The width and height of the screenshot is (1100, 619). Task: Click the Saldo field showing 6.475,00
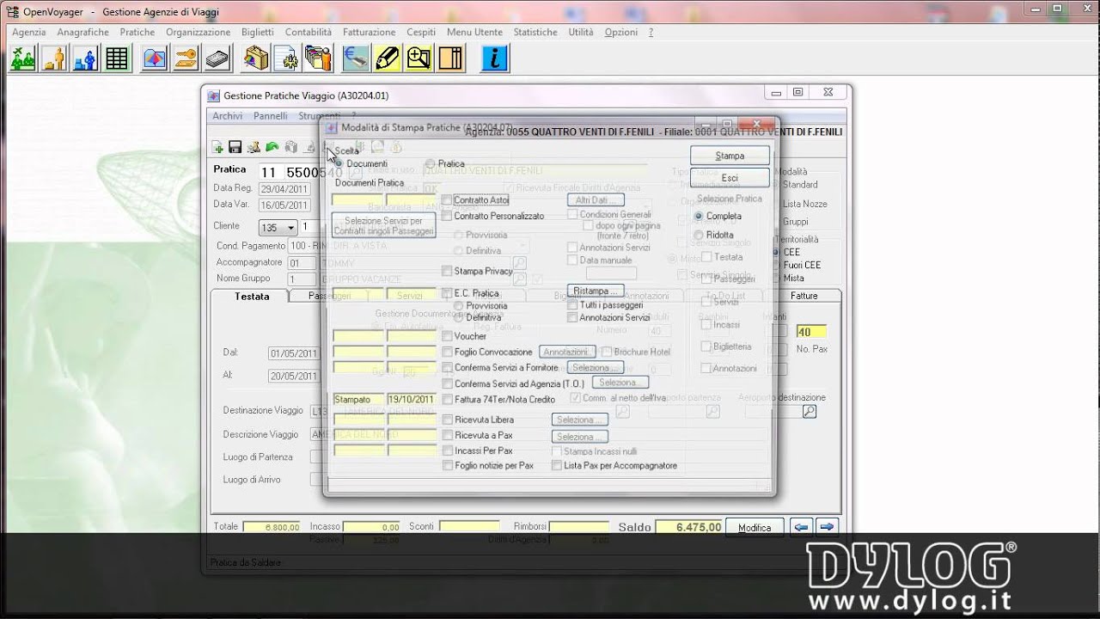689,527
